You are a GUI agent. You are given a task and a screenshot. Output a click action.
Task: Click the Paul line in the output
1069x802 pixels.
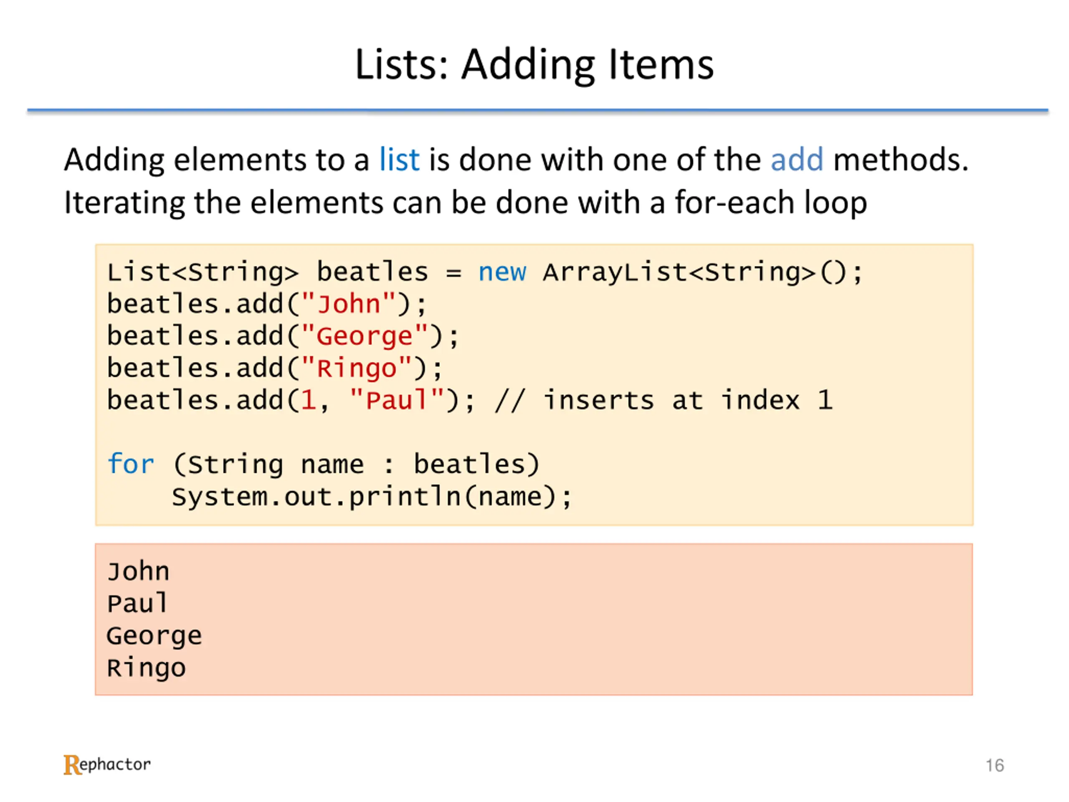(137, 603)
